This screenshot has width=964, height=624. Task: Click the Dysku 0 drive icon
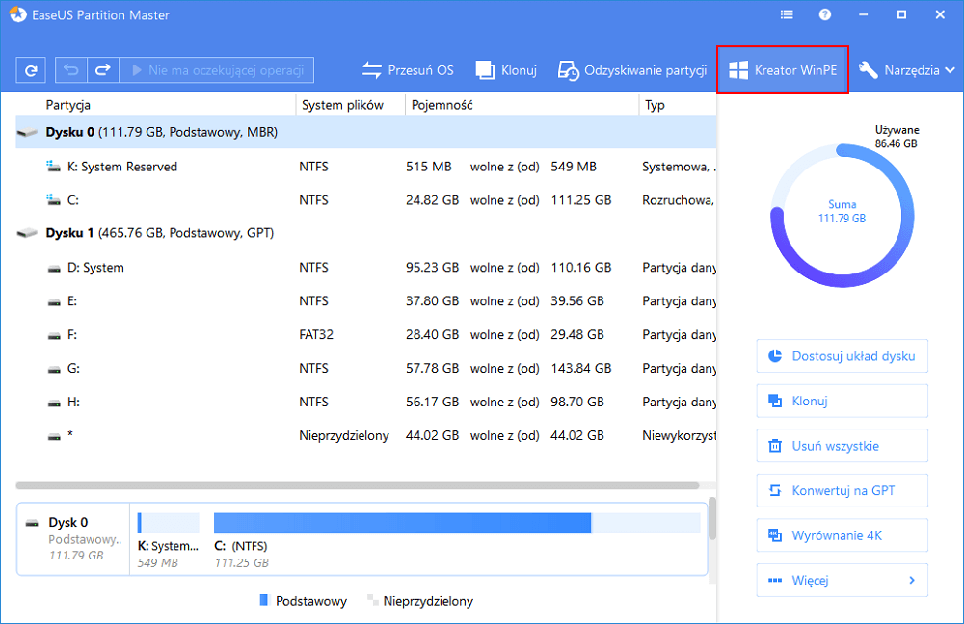tap(27, 132)
